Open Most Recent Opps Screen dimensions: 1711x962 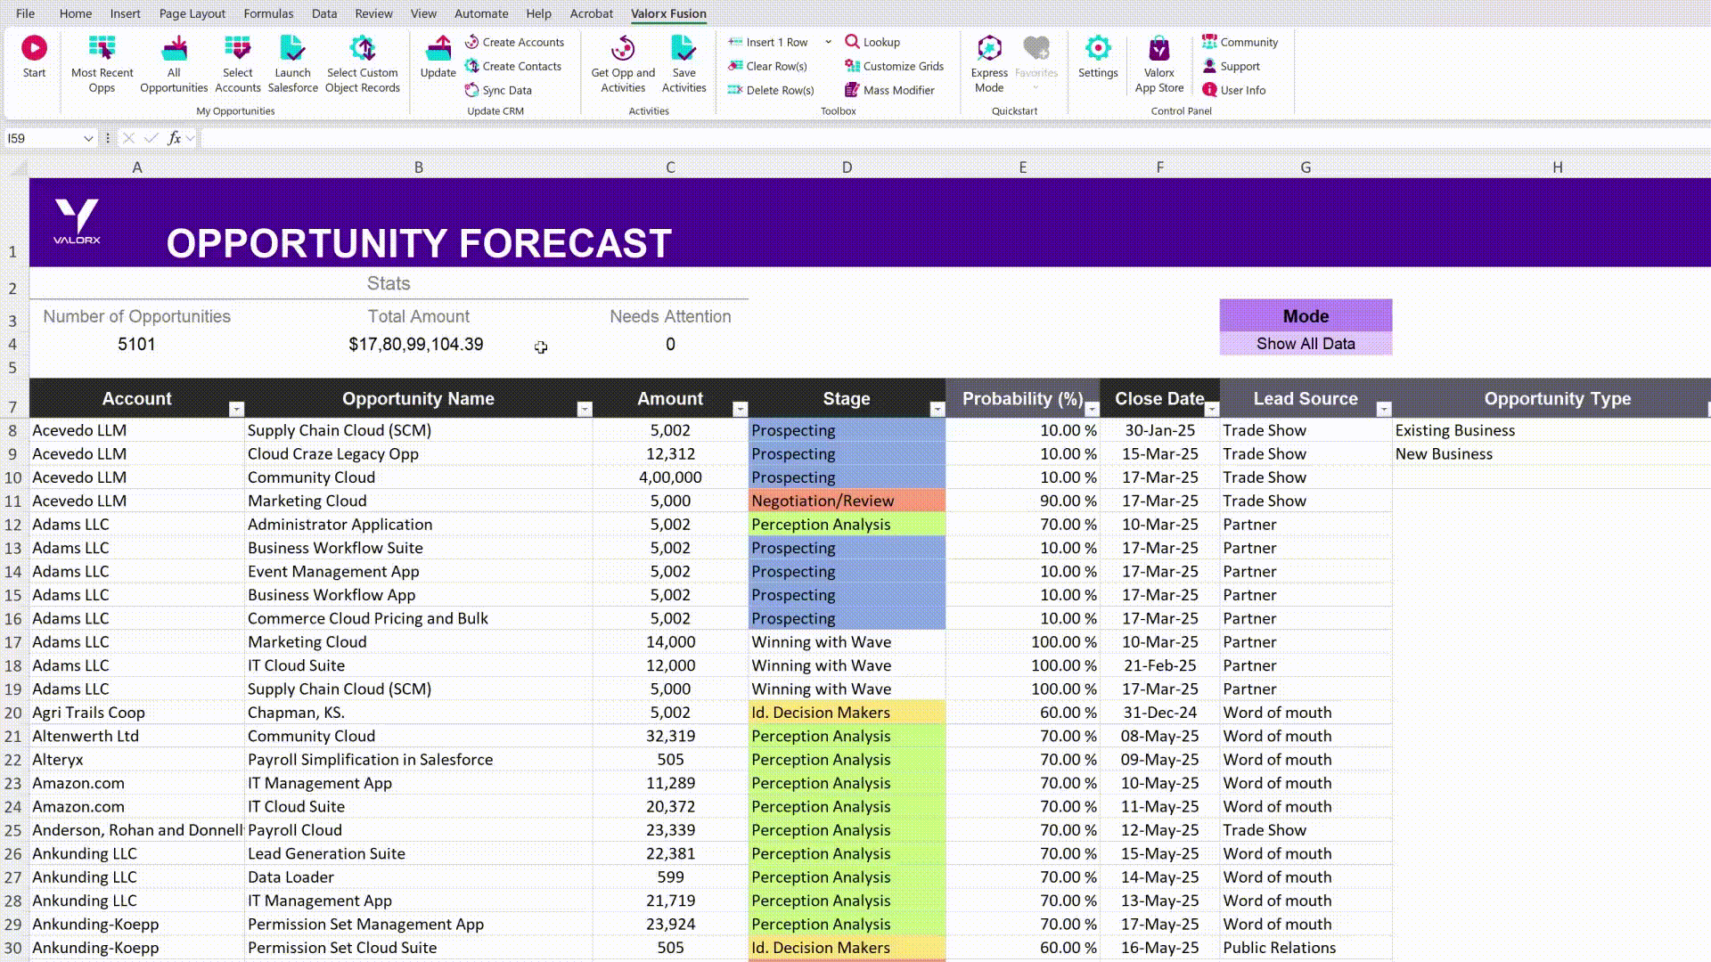point(102,49)
